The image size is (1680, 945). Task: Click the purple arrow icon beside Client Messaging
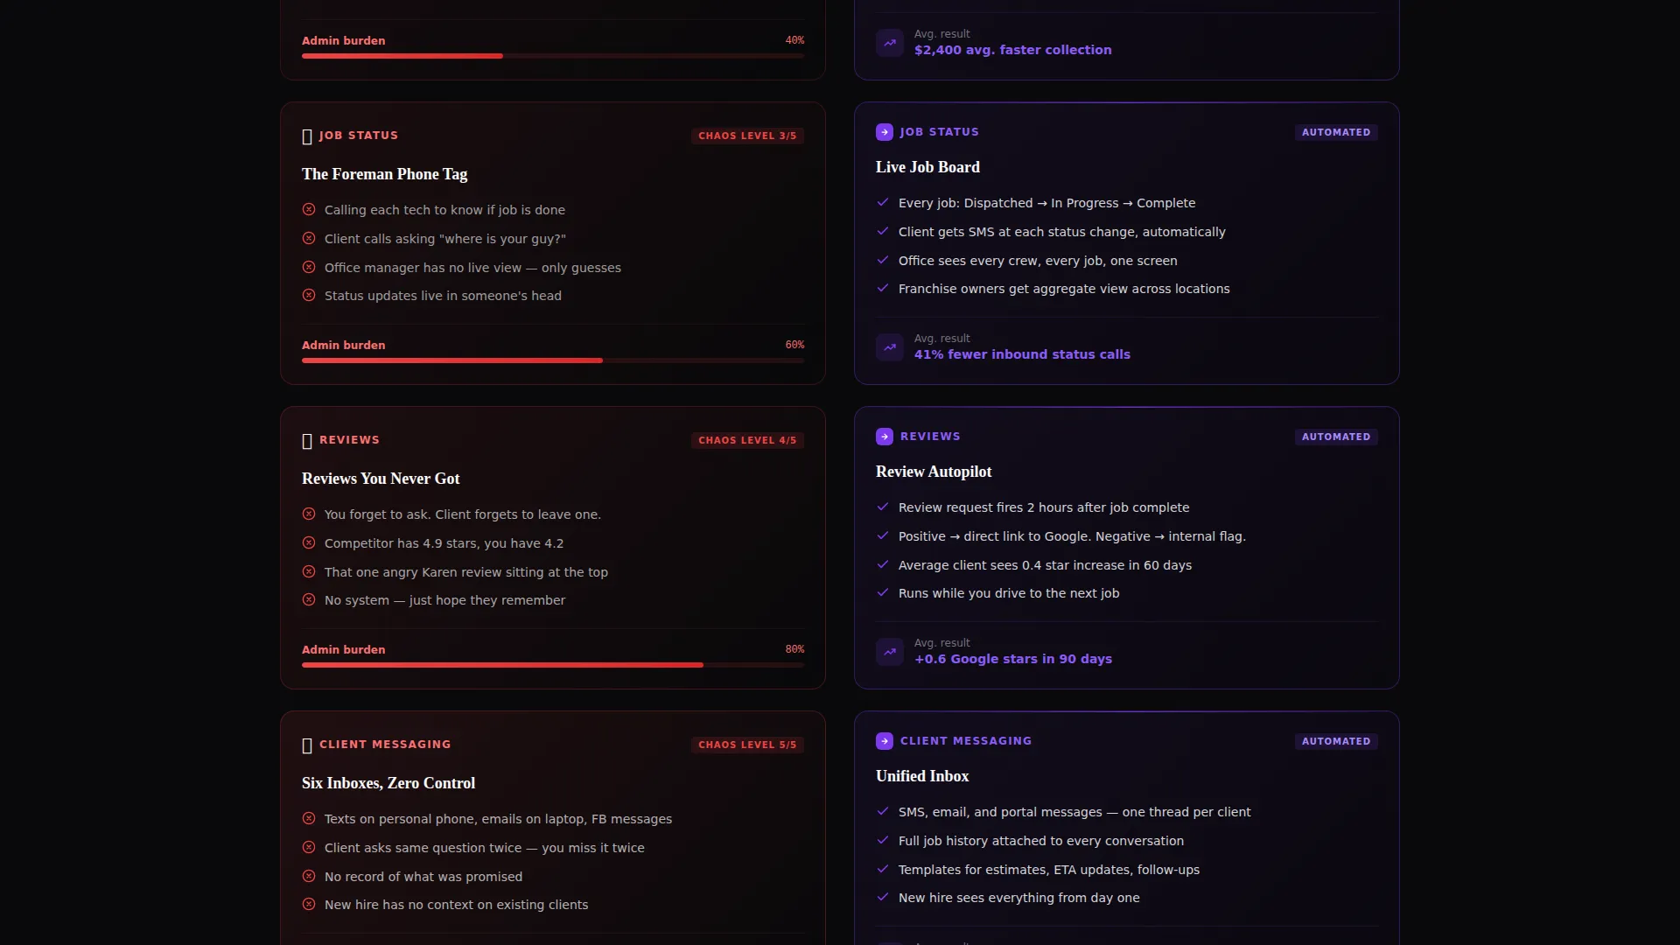[884, 741]
